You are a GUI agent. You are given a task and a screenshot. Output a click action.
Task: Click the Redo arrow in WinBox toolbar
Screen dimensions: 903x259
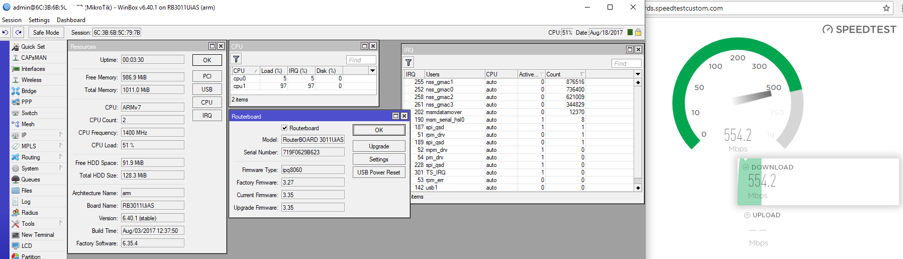(x=19, y=32)
